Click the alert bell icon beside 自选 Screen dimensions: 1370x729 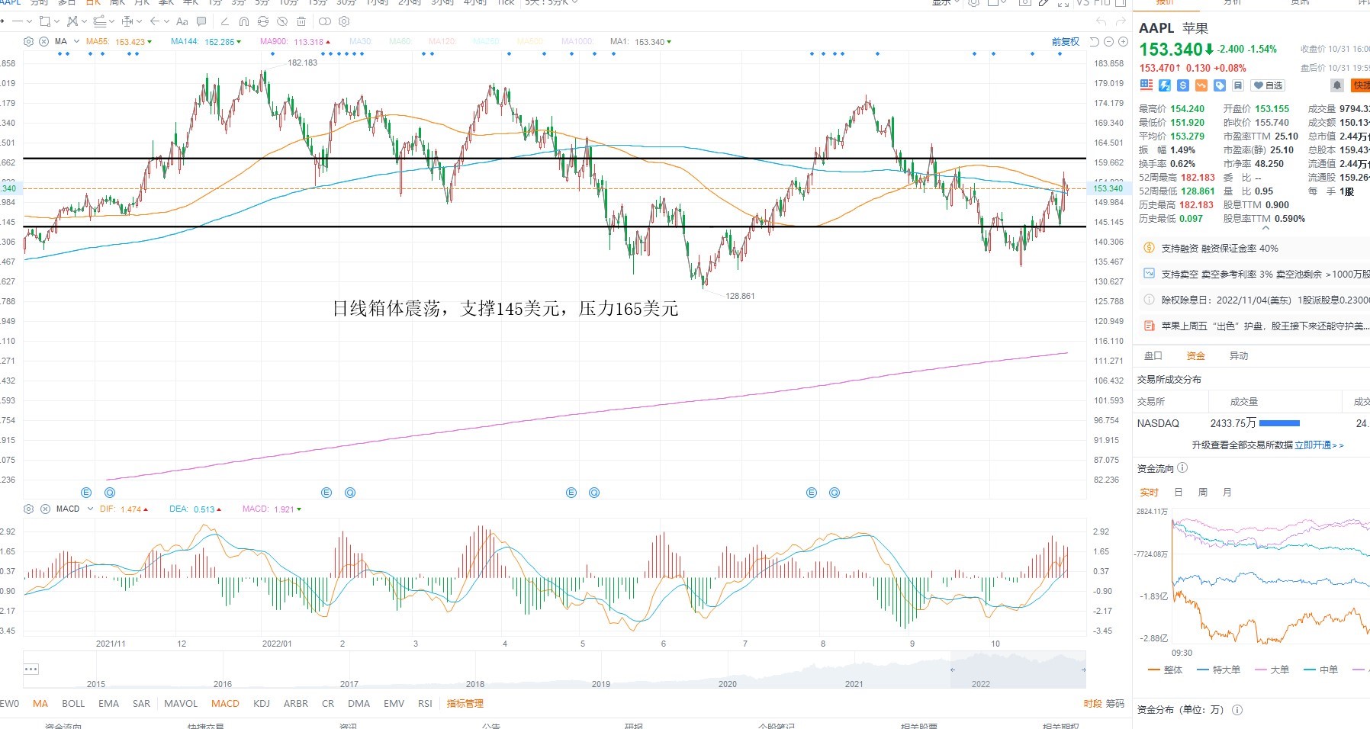click(x=1336, y=85)
